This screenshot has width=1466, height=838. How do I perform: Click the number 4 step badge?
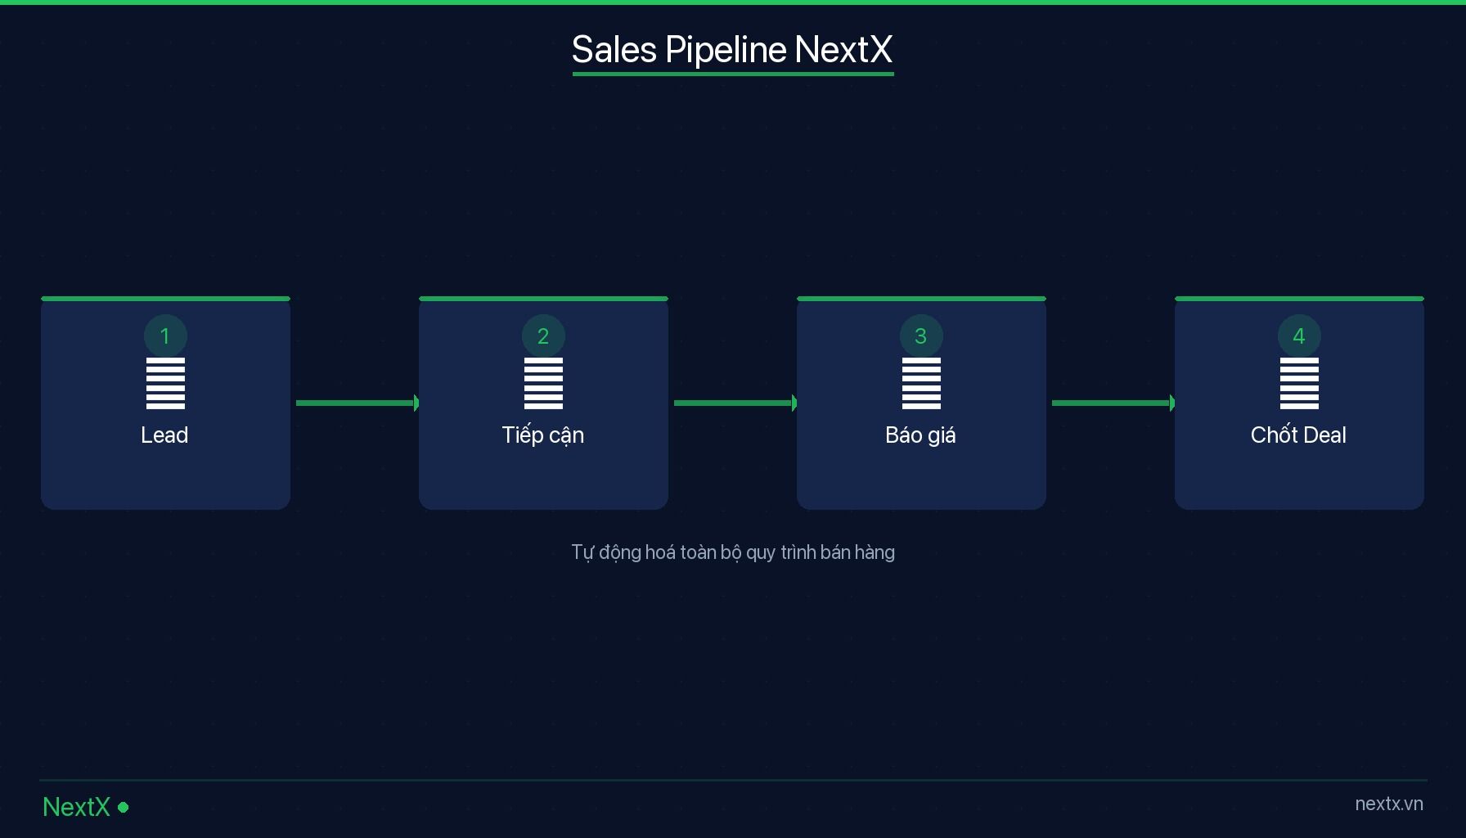point(1299,336)
